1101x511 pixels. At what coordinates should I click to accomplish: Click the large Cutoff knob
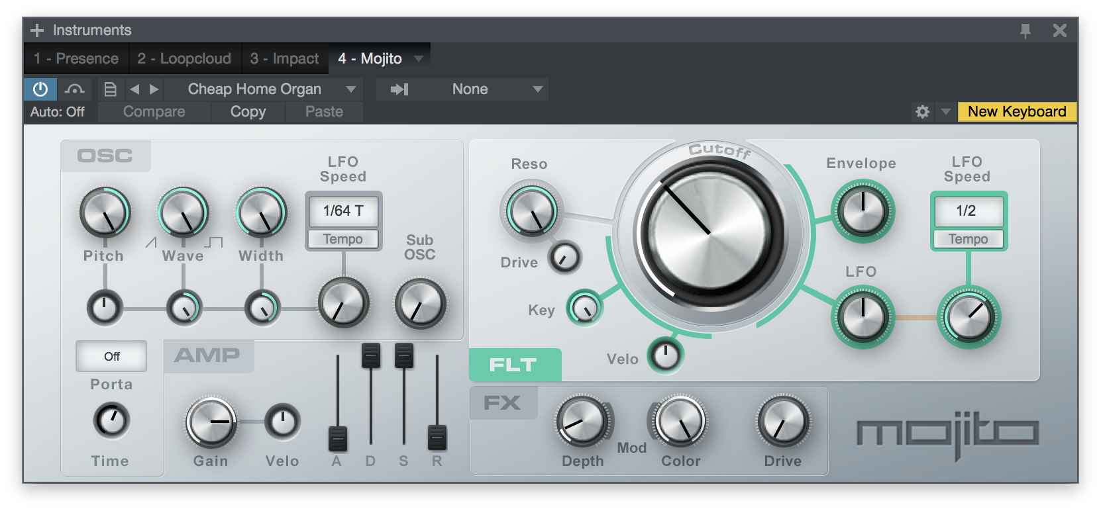[709, 234]
